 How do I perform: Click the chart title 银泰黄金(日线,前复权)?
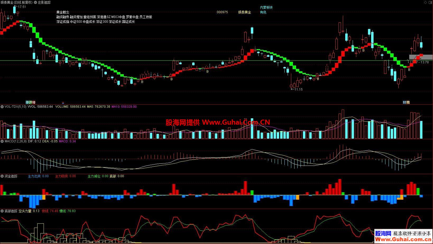tap(16, 2)
